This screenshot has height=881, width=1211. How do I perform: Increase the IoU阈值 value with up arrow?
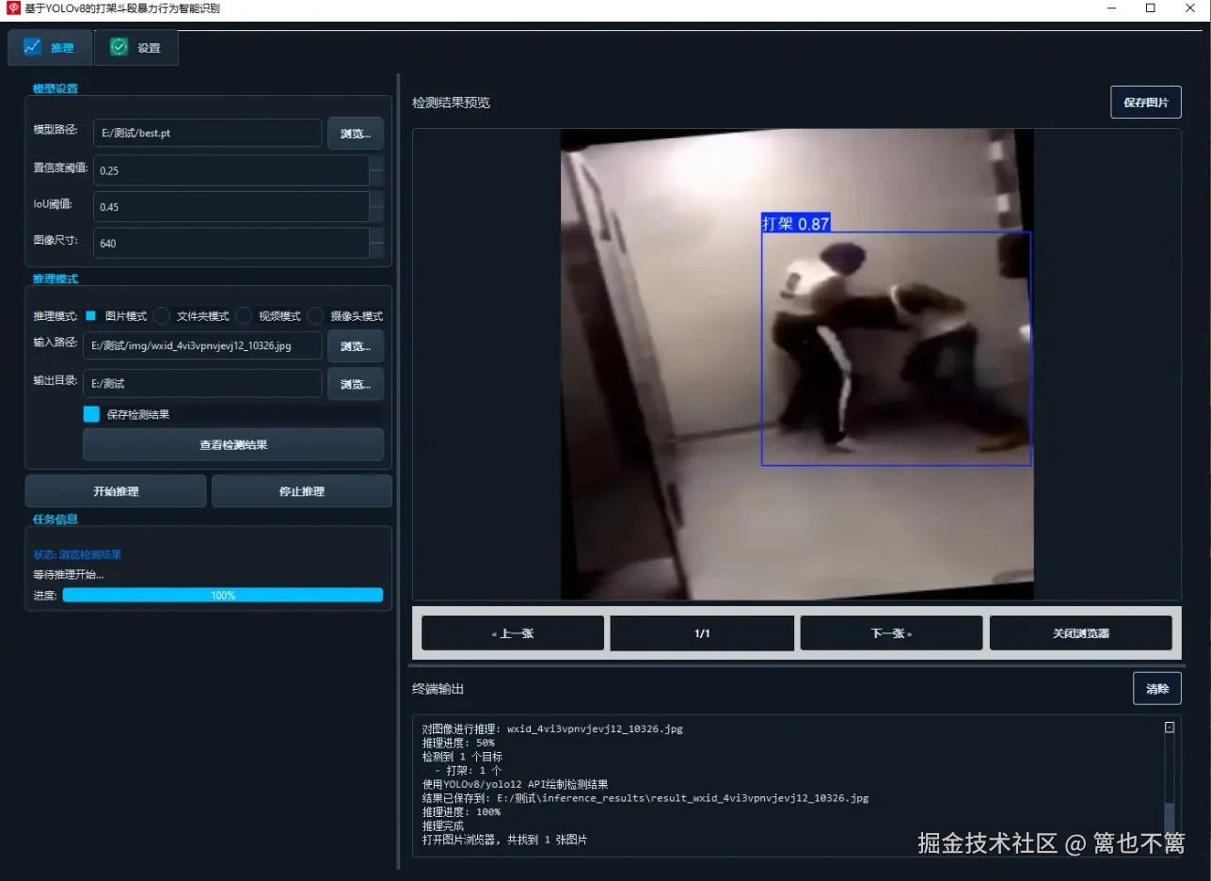click(x=376, y=199)
